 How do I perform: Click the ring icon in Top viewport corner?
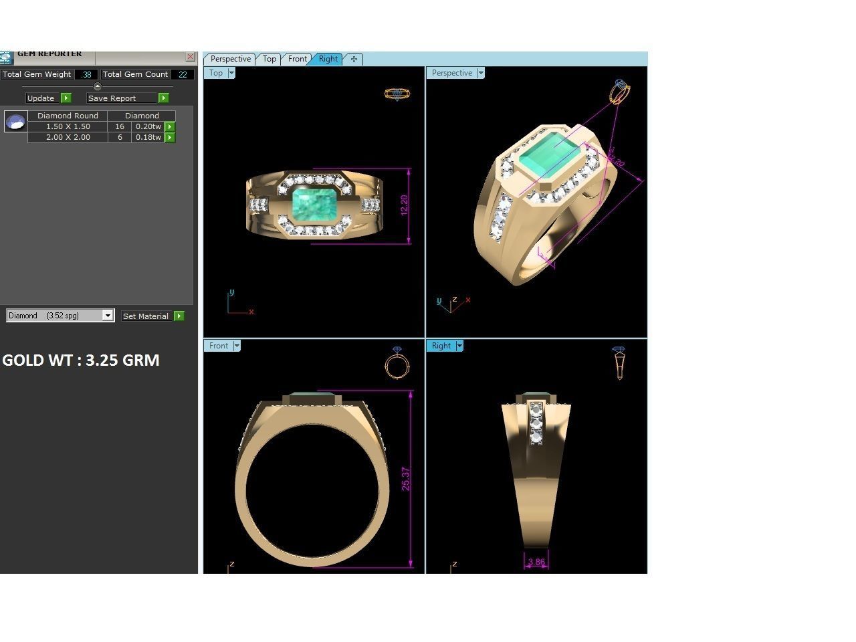pos(397,94)
